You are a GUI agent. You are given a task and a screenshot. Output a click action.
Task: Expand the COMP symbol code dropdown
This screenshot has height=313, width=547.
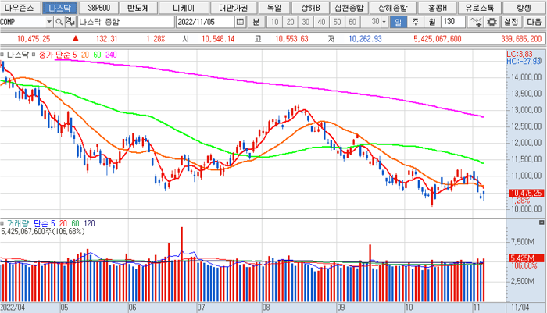[x=49, y=22]
